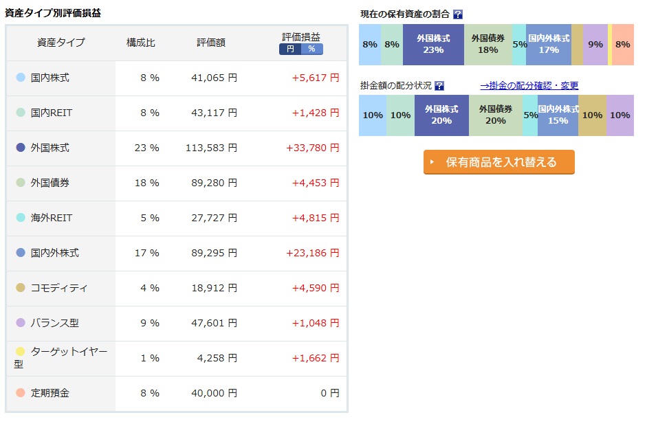Image resolution: width=669 pixels, height=426 pixels.
Task: Open help icon beside 現在の保有資産の割合
Action: point(457,14)
